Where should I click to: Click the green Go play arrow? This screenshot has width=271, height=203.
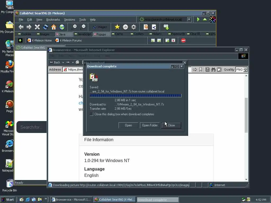[198, 19]
